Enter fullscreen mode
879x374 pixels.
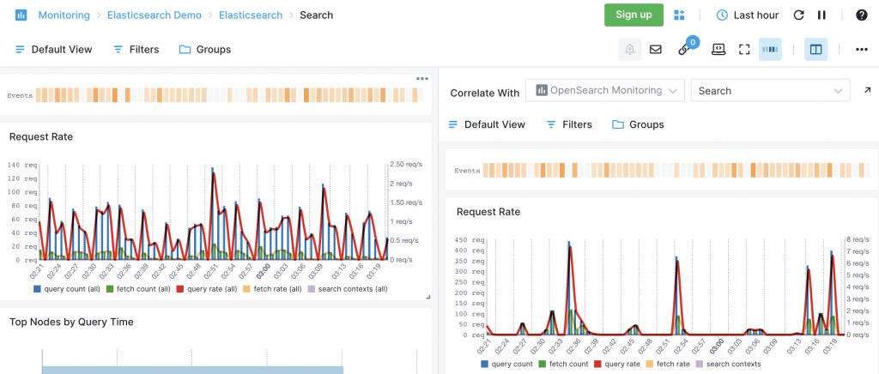coord(744,49)
